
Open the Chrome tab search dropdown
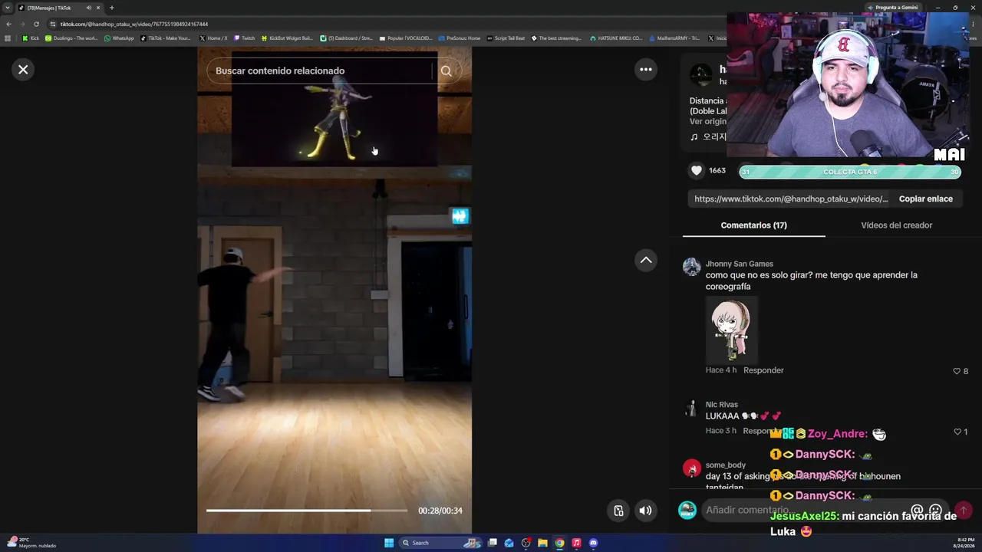pyautogui.click(x=8, y=8)
